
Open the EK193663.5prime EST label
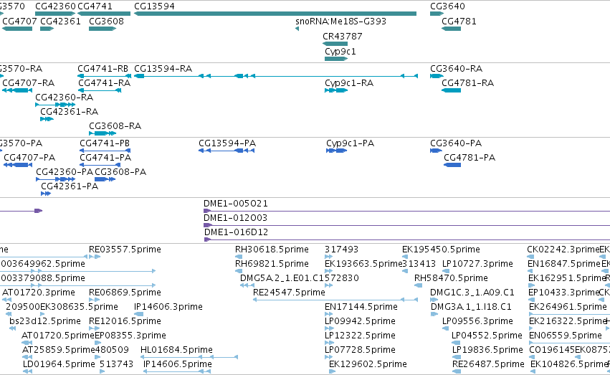coord(363,264)
